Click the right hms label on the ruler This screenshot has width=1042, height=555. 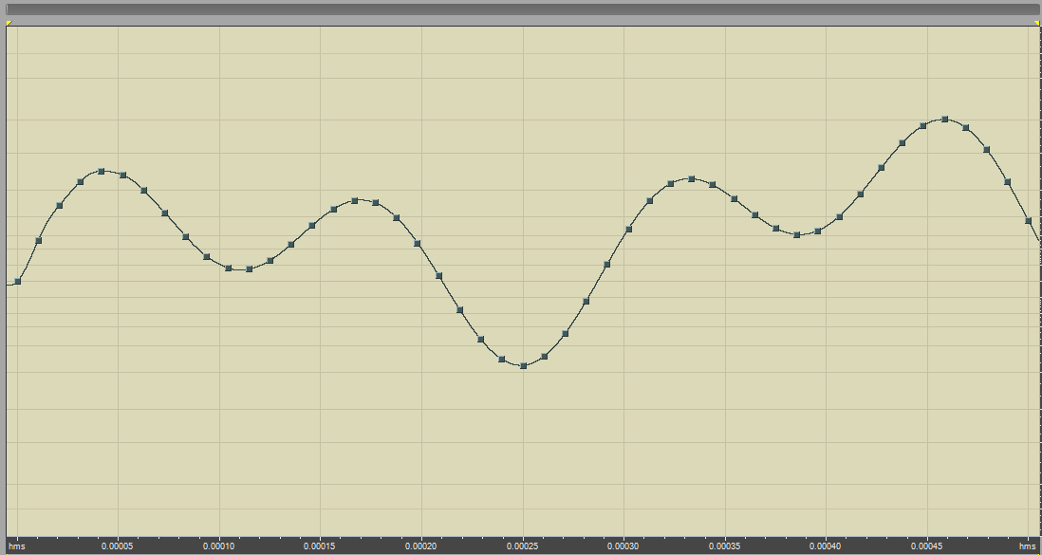[x=1027, y=547]
